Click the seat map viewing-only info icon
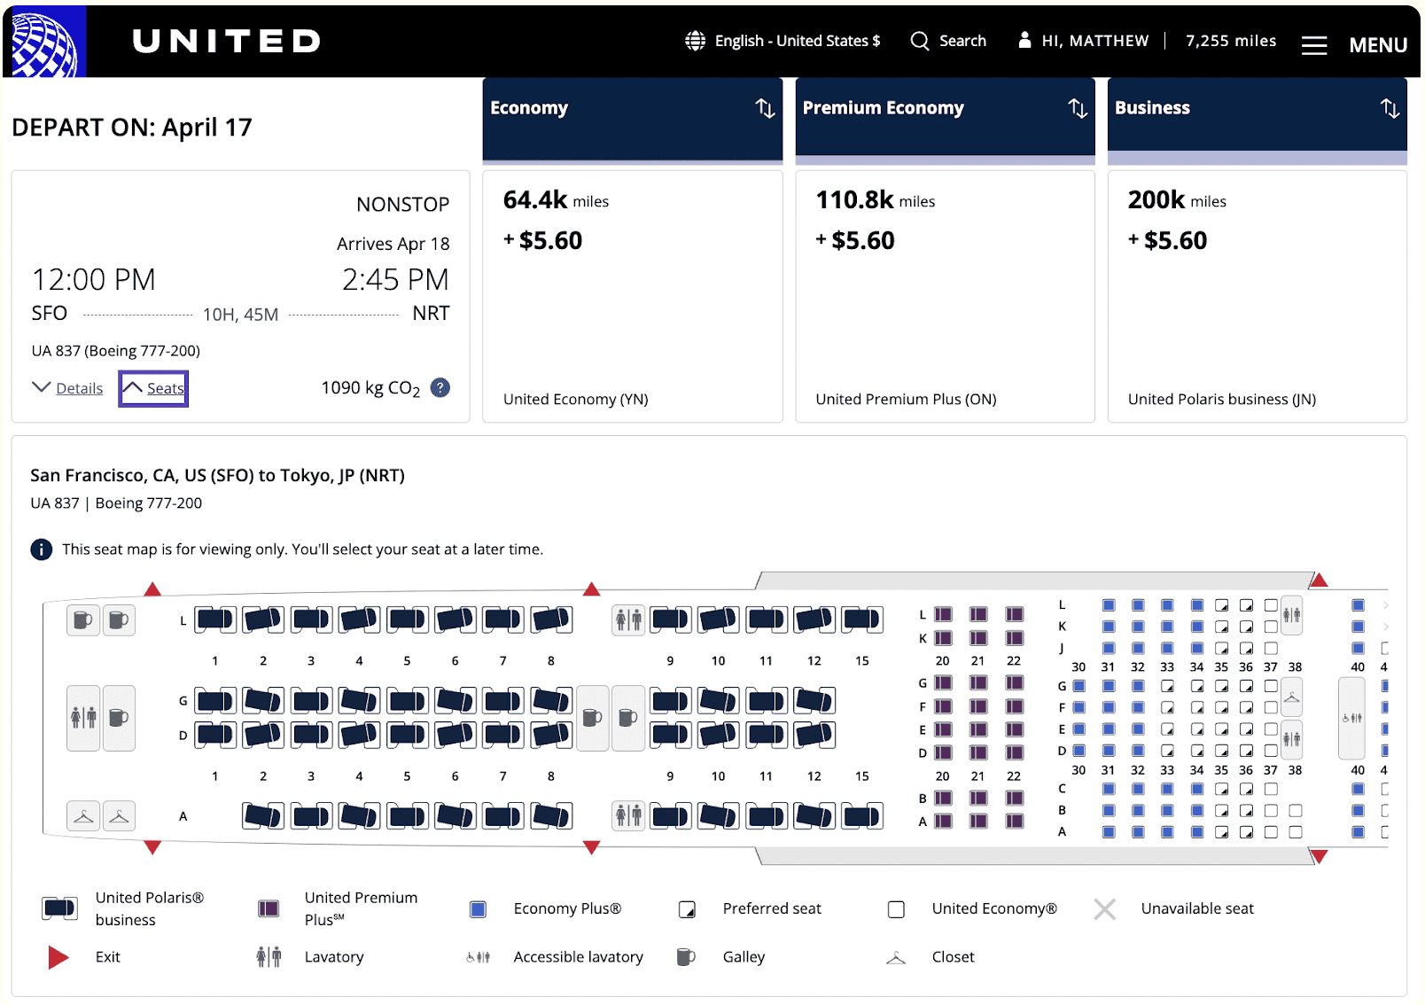Screen dimensions: 1425x1005 (41, 549)
